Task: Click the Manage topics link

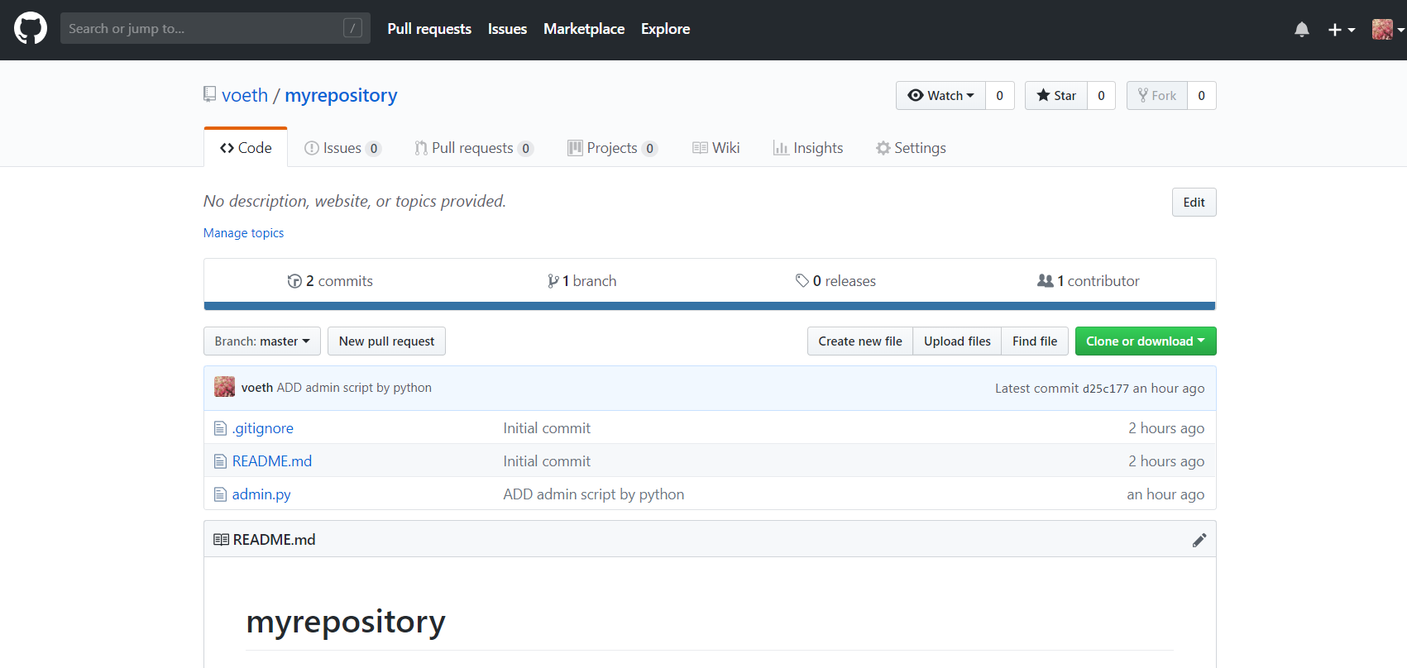Action: pyautogui.click(x=243, y=233)
